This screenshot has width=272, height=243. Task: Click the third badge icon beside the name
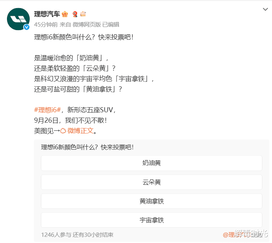(83, 14)
